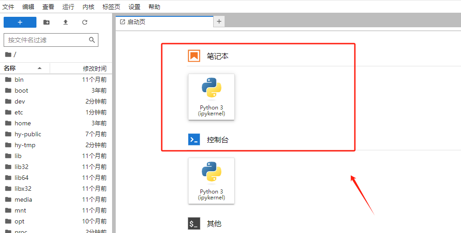The height and width of the screenshot is (233, 461).
Task: Launch Python 3 console under 控制台
Action: (211, 181)
